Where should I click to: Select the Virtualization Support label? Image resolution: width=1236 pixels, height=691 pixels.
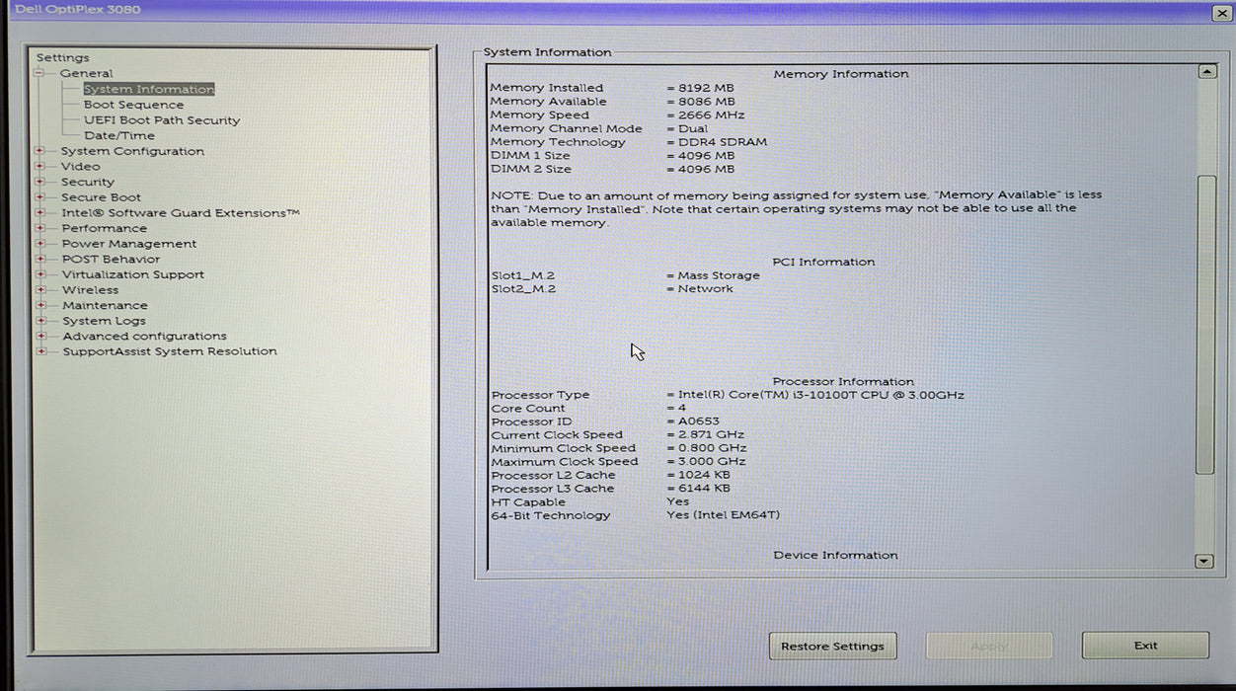tap(132, 274)
